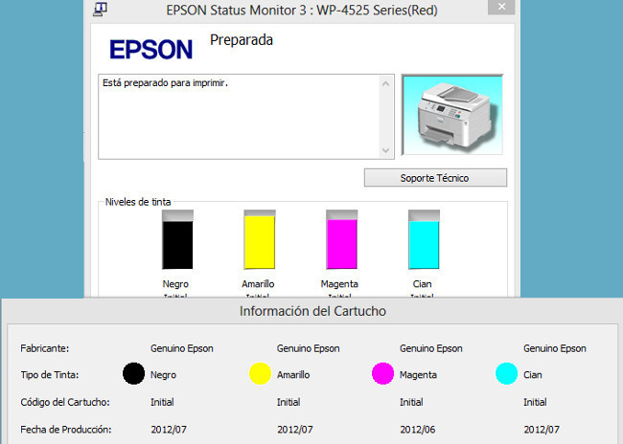Click the Preparada status heading
623x444 pixels.
tap(242, 40)
